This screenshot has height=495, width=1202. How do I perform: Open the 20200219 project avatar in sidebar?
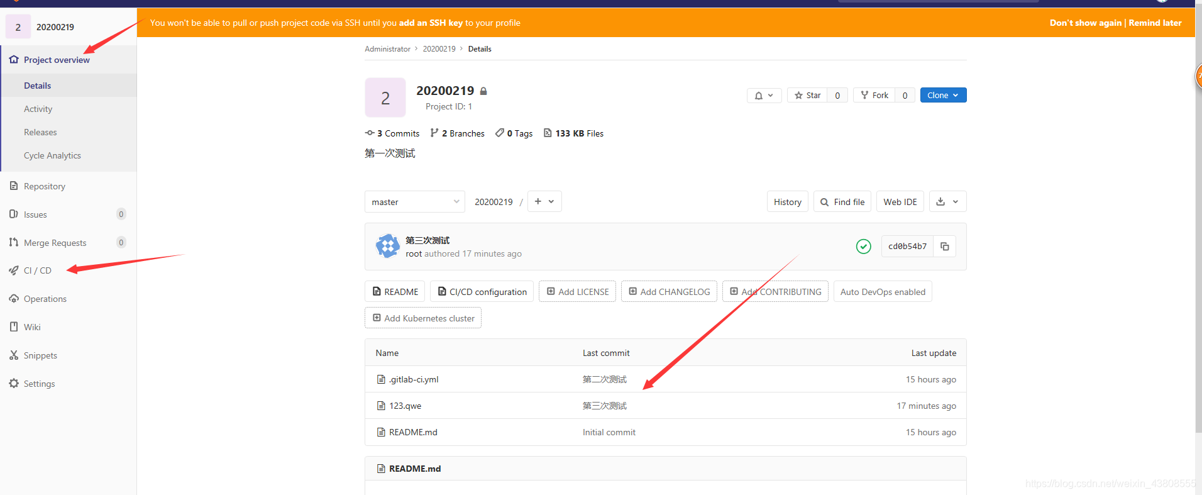[18, 27]
